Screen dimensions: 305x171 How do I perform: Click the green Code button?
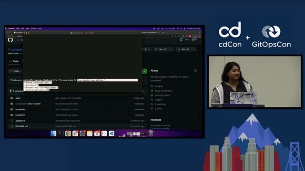click(x=144, y=71)
